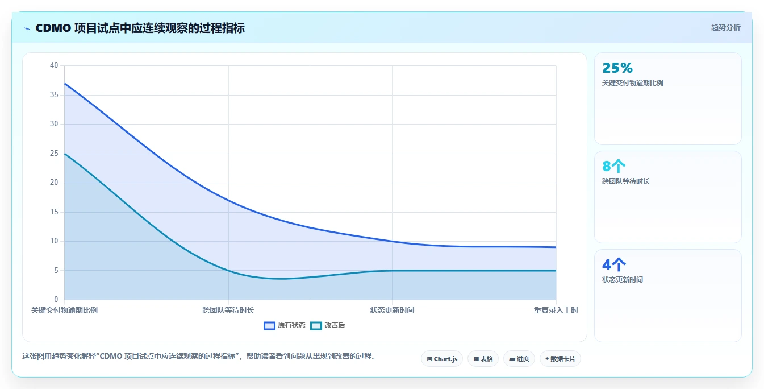Click the lightning icon beside the CDMO title
This screenshot has width=764, height=389.
coord(27,28)
